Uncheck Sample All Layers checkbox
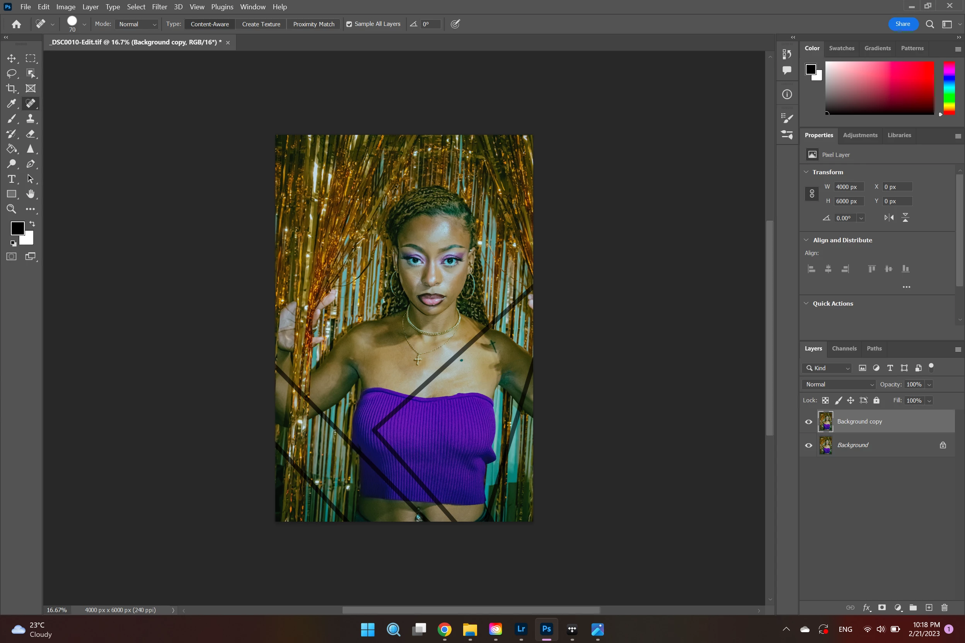This screenshot has width=965, height=643. (x=349, y=24)
